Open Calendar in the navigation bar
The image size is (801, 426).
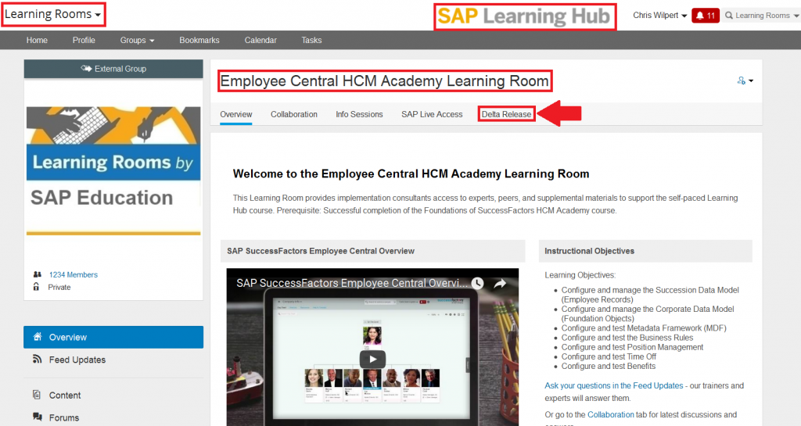[x=260, y=41]
